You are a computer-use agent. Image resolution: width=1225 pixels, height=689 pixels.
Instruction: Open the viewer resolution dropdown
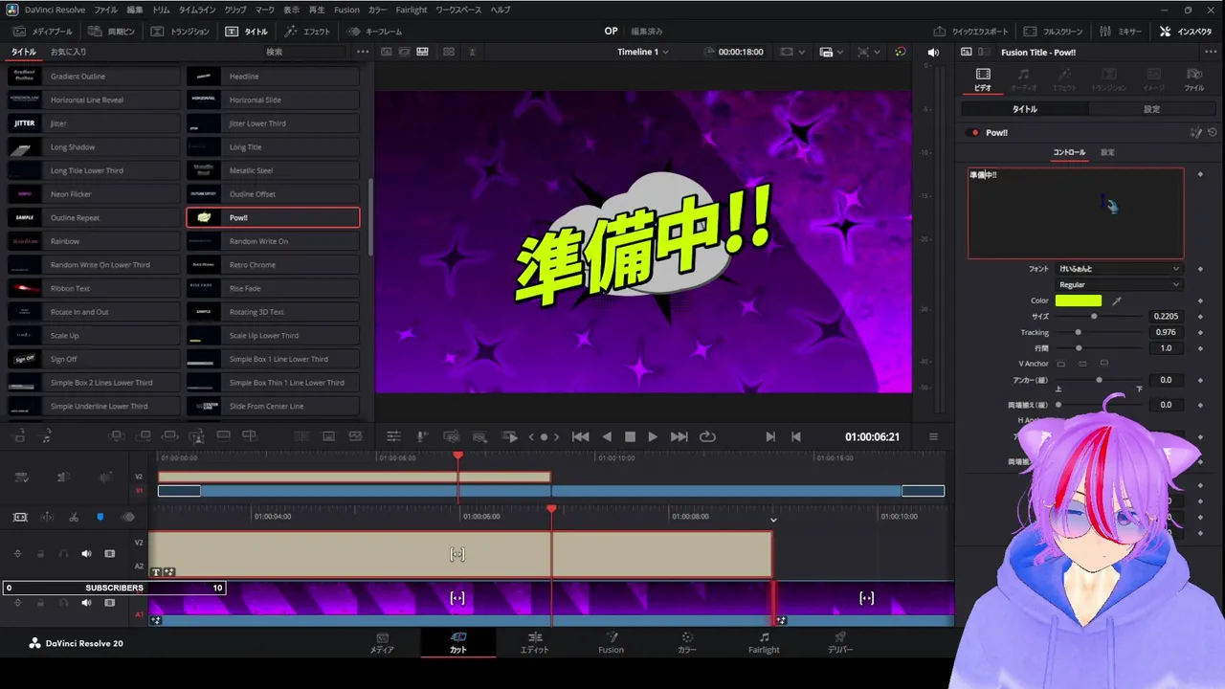point(791,52)
